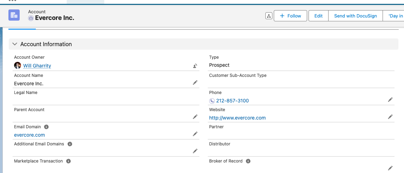
Task: Click the 'Day in button
Action: 393,16
